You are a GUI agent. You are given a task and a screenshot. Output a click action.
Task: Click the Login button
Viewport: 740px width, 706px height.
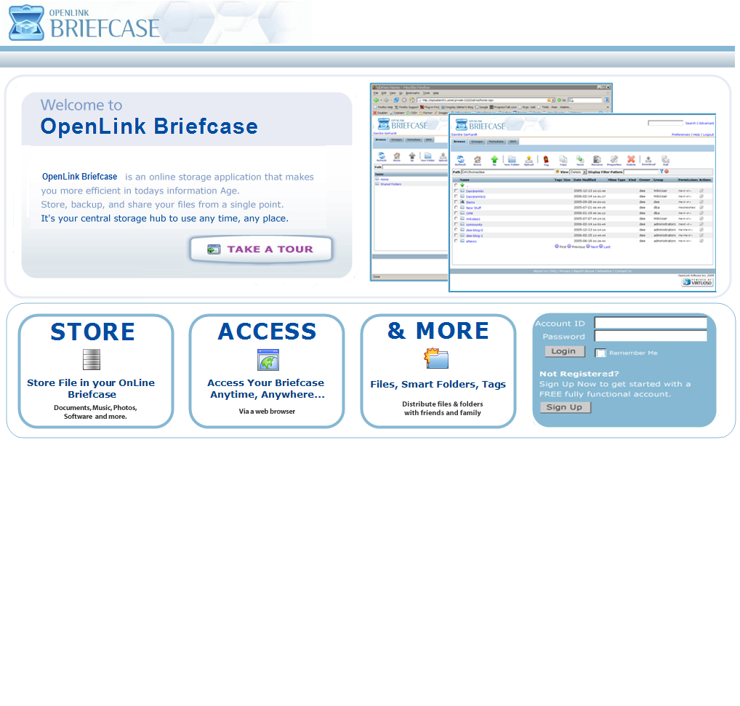564,351
